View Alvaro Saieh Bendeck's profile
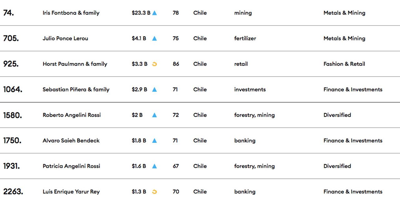The height and width of the screenshot is (204, 400). (71, 141)
